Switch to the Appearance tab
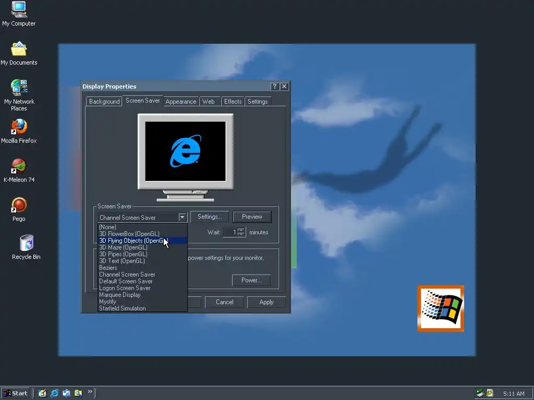 click(x=181, y=102)
